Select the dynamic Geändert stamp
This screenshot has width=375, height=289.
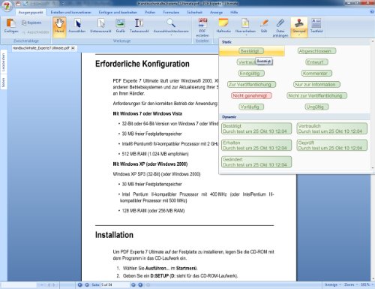pyautogui.click(x=256, y=162)
